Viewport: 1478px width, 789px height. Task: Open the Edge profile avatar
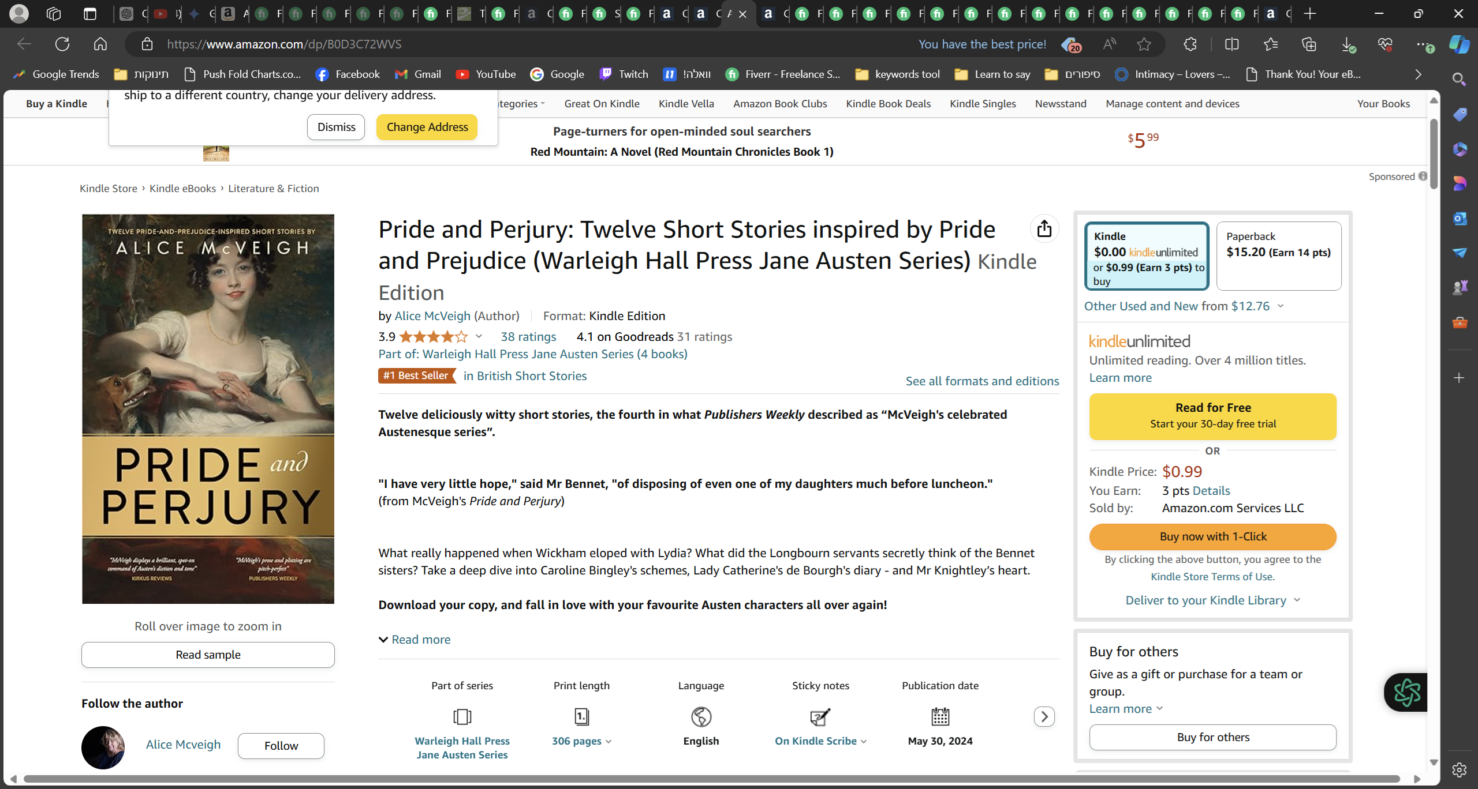pyautogui.click(x=19, y=13)
